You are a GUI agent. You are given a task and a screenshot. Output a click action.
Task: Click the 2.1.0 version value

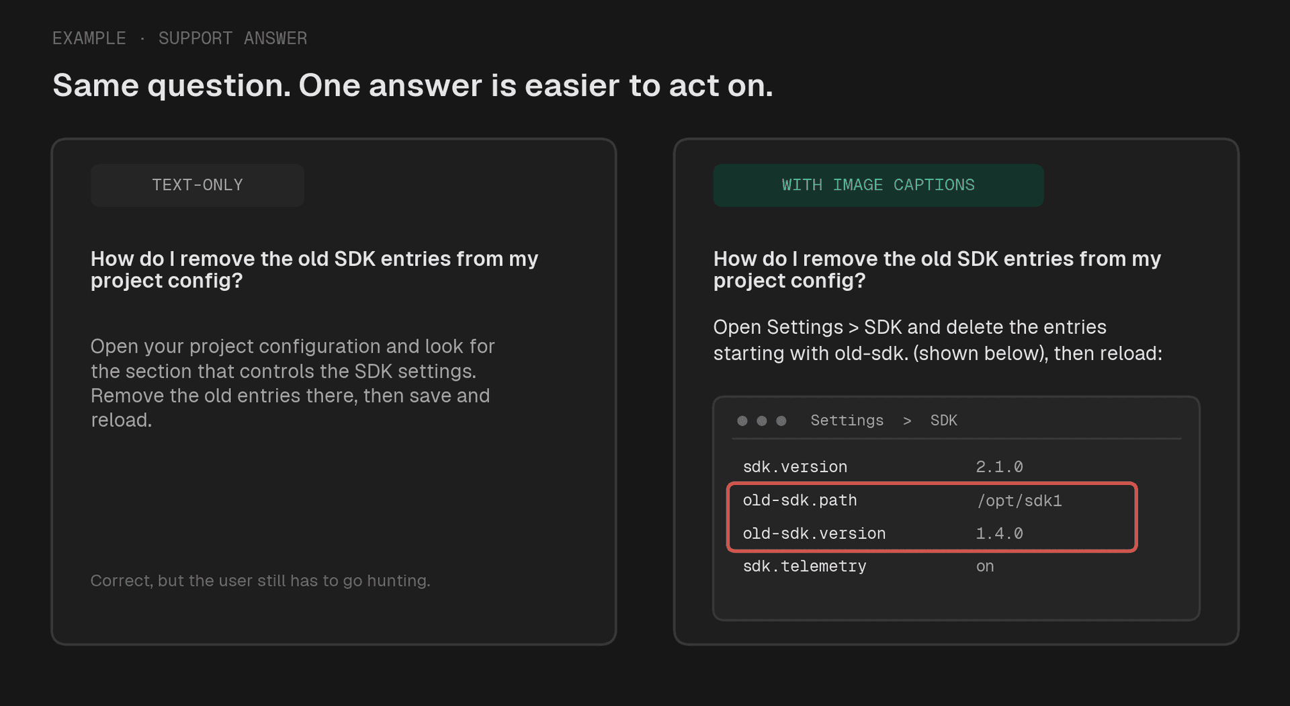pos(999,467)
